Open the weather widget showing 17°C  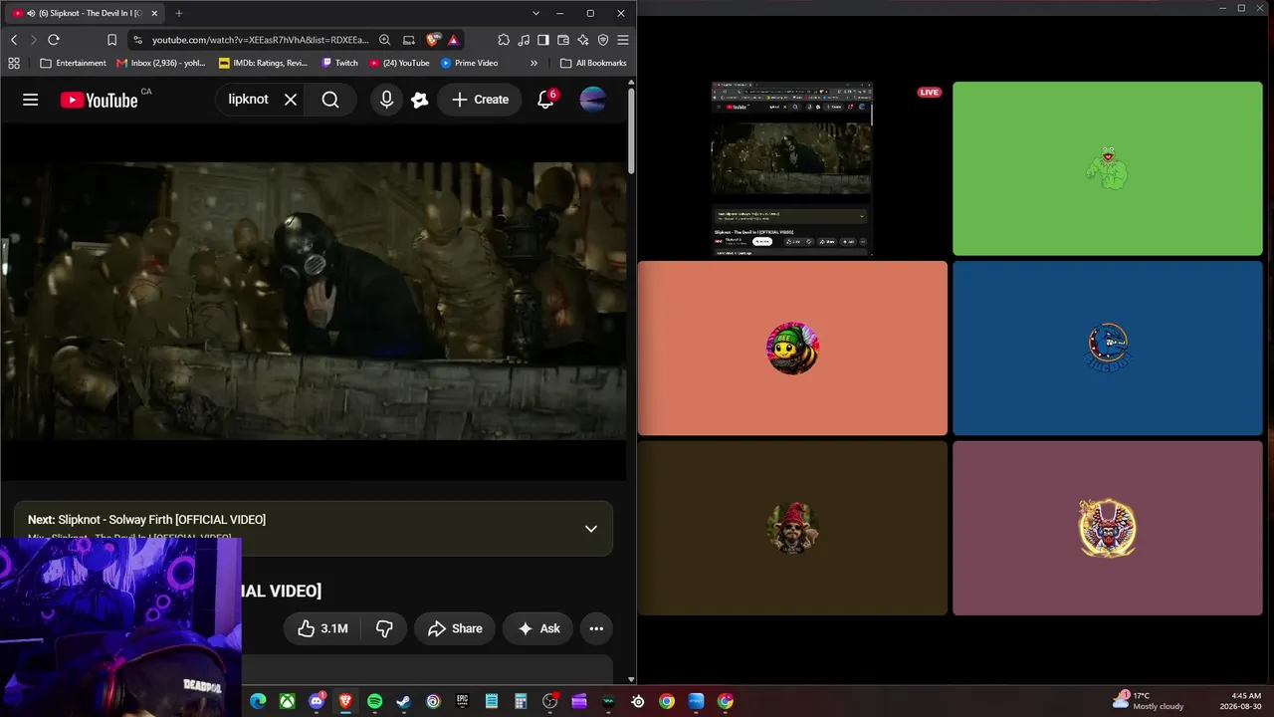tap(1149, 701)
